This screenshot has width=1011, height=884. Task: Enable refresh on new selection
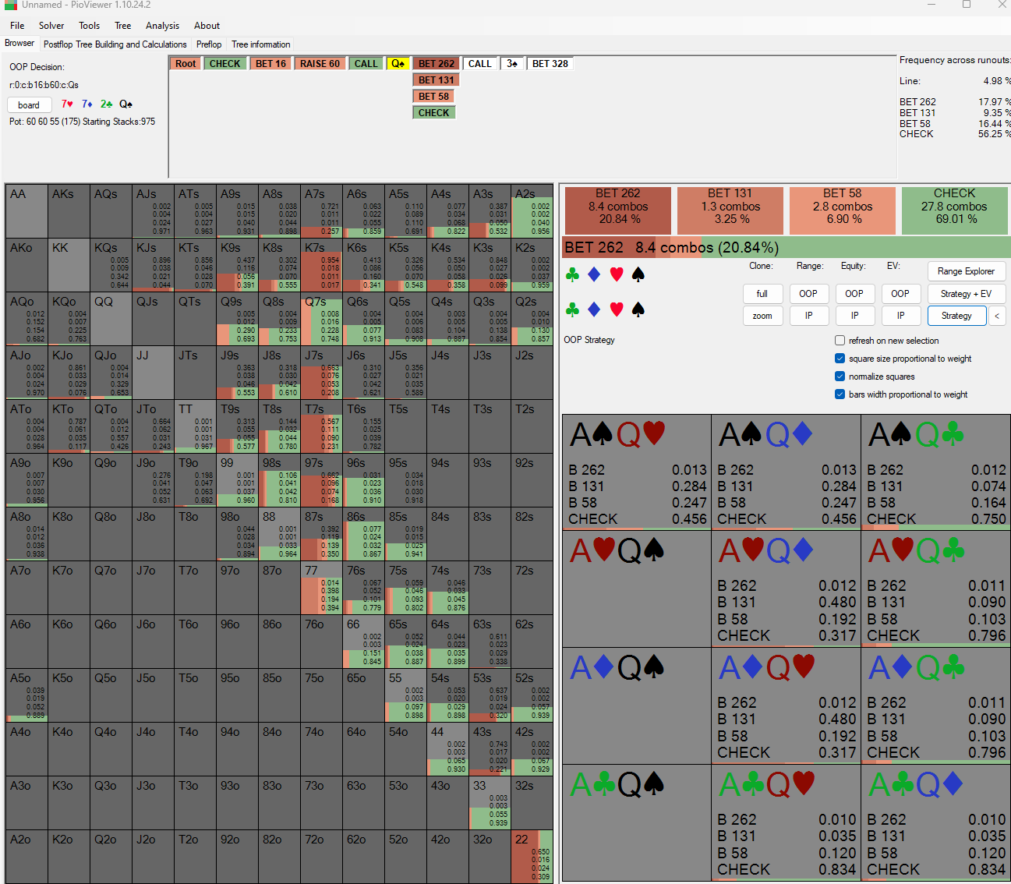click(x=840, y=341)
